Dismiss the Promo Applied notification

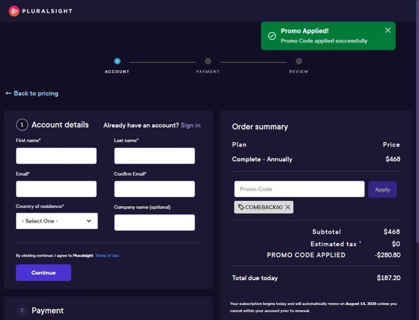[x=388, y=30]
